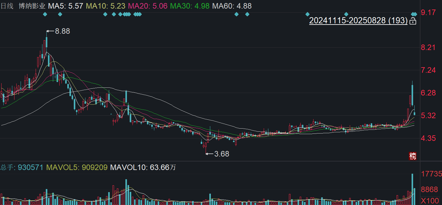Select the 日线 daily period label
Image resolution: width=442 pixels, height=205 pixels.
click(x=7, y=6)
